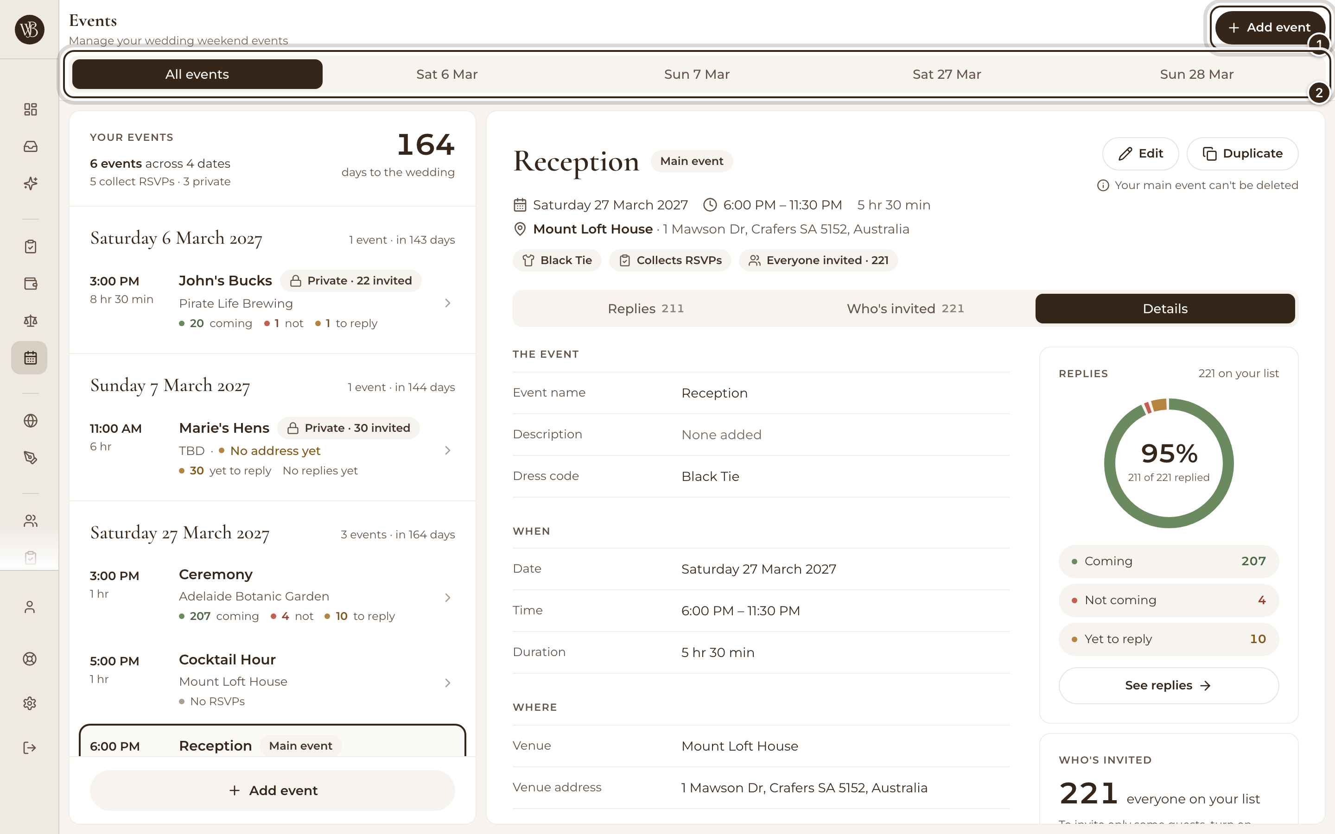Click the Not coming 4 row
Viewport: 1335px width, 834px height.
pos(1169,600)
